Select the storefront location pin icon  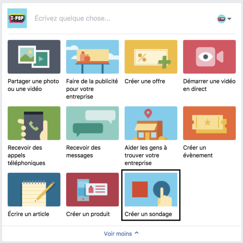click(151, 123)
